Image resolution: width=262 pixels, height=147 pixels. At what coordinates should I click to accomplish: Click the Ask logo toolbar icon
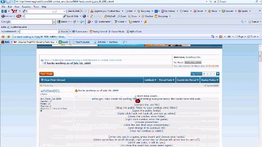pos(19,16)
